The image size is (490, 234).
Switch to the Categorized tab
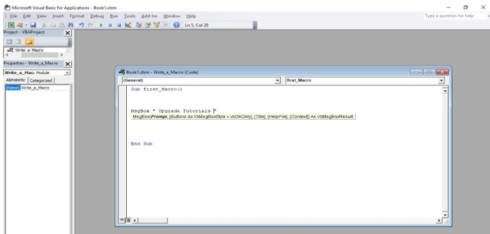coord(41,80)
